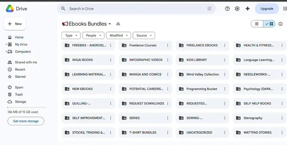Image resolution: width=287 pixels, height=145 pixels.
Task: Expand the My Drive tree arrow
Action: [x=6, y=45]
